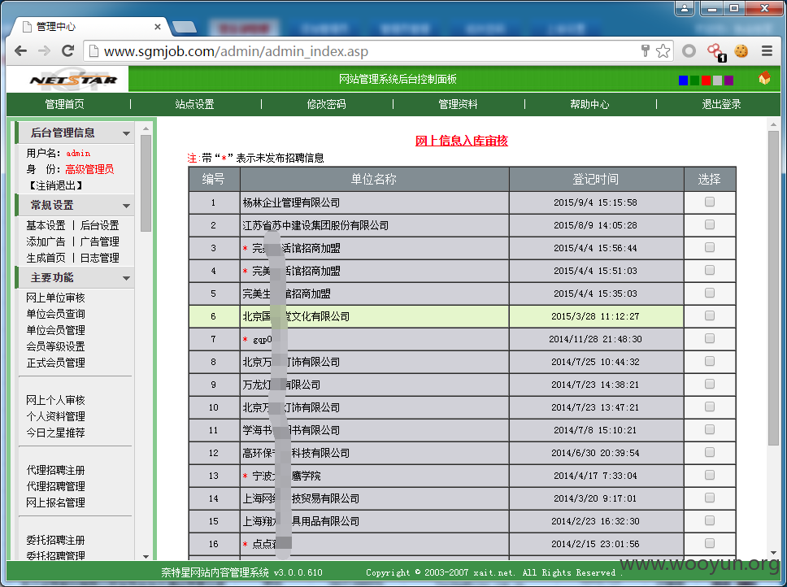This screenshot has height=587, width=787.
Task: Click the 【注销退出】 link
Action: [x=56, y=185]
